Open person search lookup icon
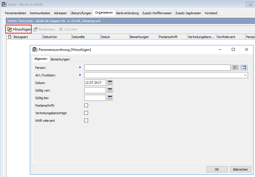This screenshot has width=255, height=177. 244,68
